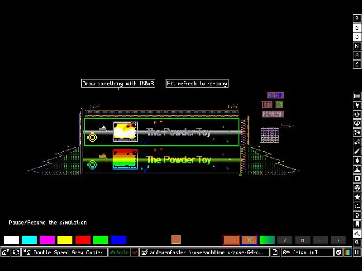Click the CLEAR button in the simulation
The height and width of the screenshot is (271, 362).
275,95
